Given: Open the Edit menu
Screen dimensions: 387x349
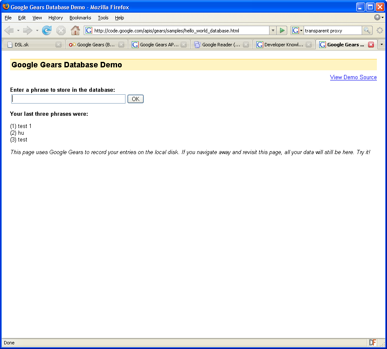Looking at the screenshot, I should (x=22, y=18).
